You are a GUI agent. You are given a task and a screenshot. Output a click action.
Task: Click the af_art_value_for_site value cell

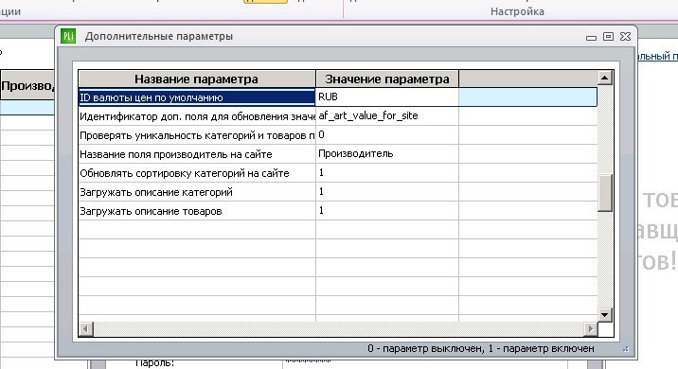click(387, 116)
